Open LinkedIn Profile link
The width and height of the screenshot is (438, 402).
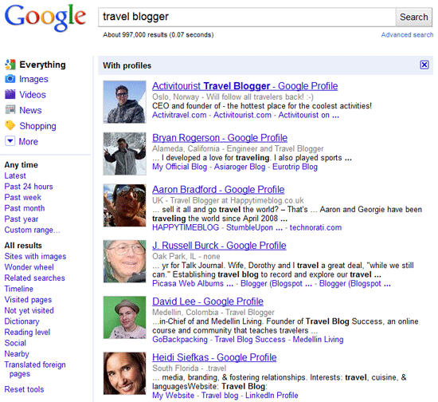click(272, 396)
